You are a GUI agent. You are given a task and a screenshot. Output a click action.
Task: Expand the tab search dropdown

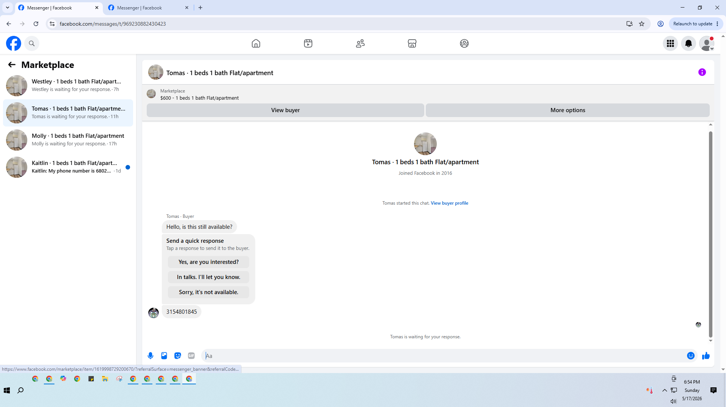(8, 8)
